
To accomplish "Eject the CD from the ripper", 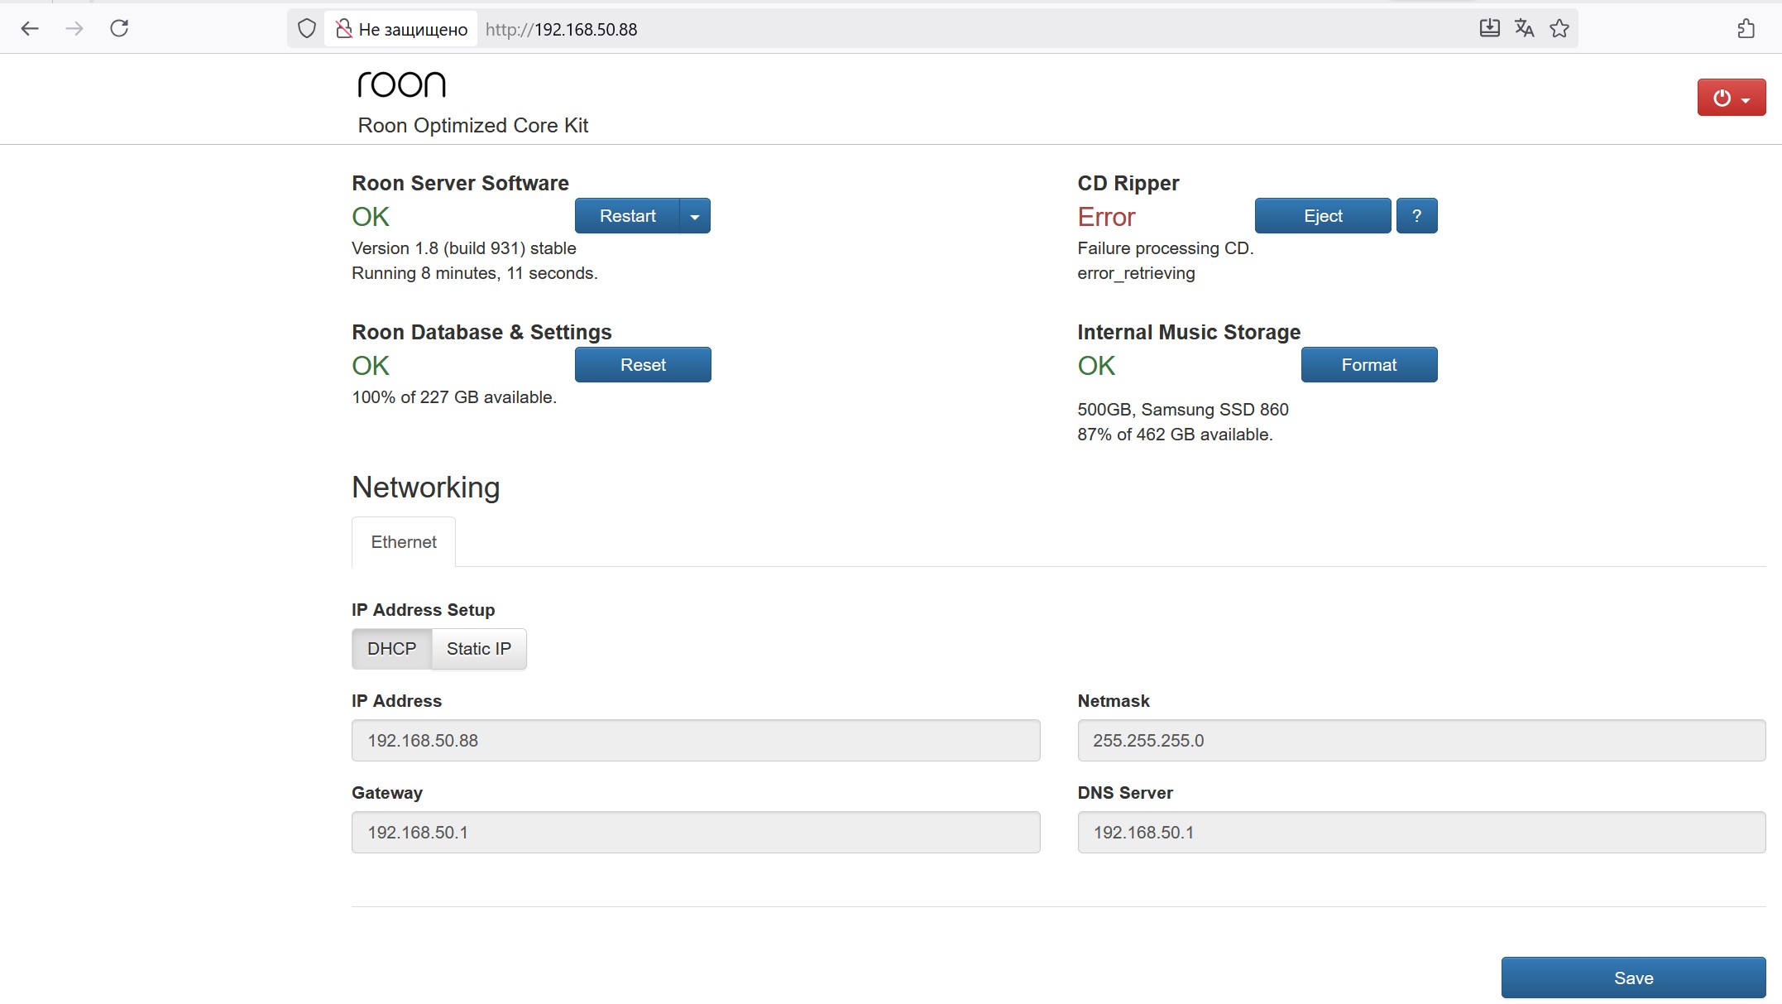I will pos(1322,216).
